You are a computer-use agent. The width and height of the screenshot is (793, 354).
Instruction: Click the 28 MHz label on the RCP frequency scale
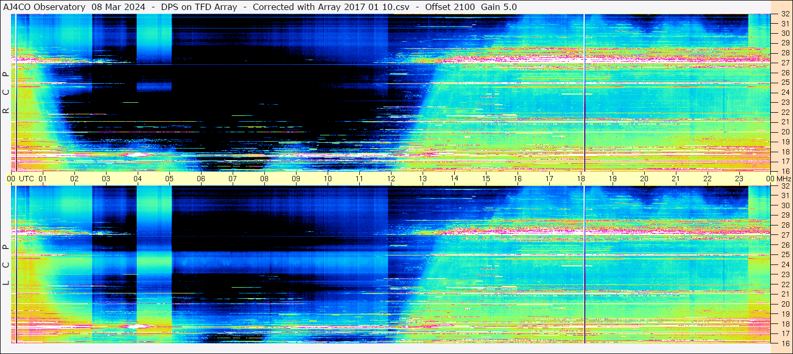click(x=785, y=53)
